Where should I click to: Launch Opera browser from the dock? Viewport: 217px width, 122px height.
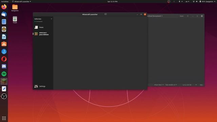pos(4,59)
